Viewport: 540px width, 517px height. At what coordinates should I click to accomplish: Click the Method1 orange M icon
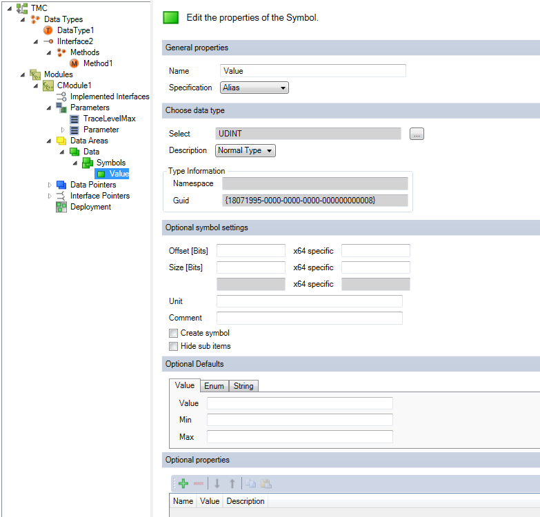pos(74,63)
